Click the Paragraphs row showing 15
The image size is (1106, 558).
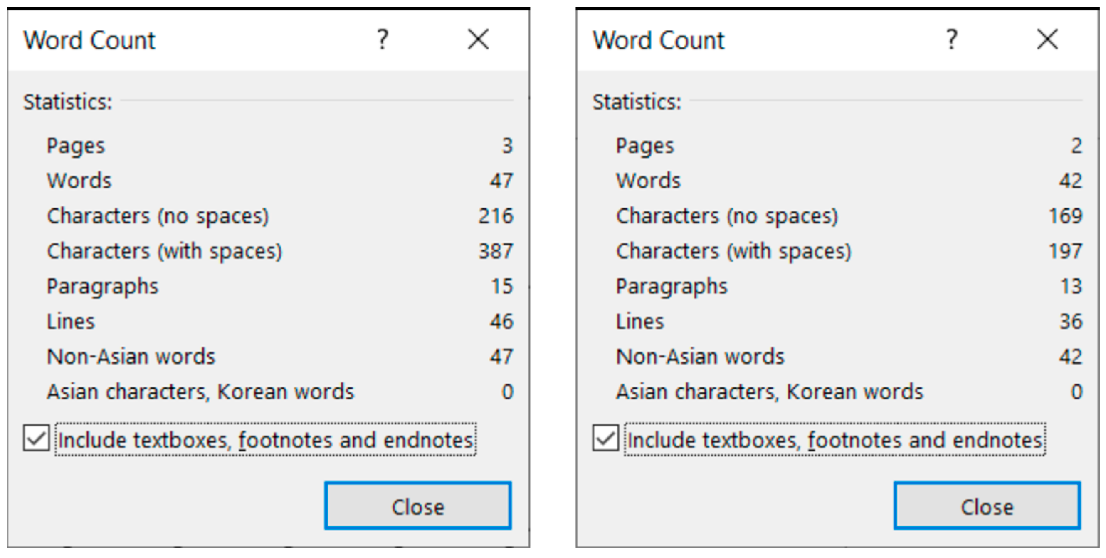coord(102,286)
